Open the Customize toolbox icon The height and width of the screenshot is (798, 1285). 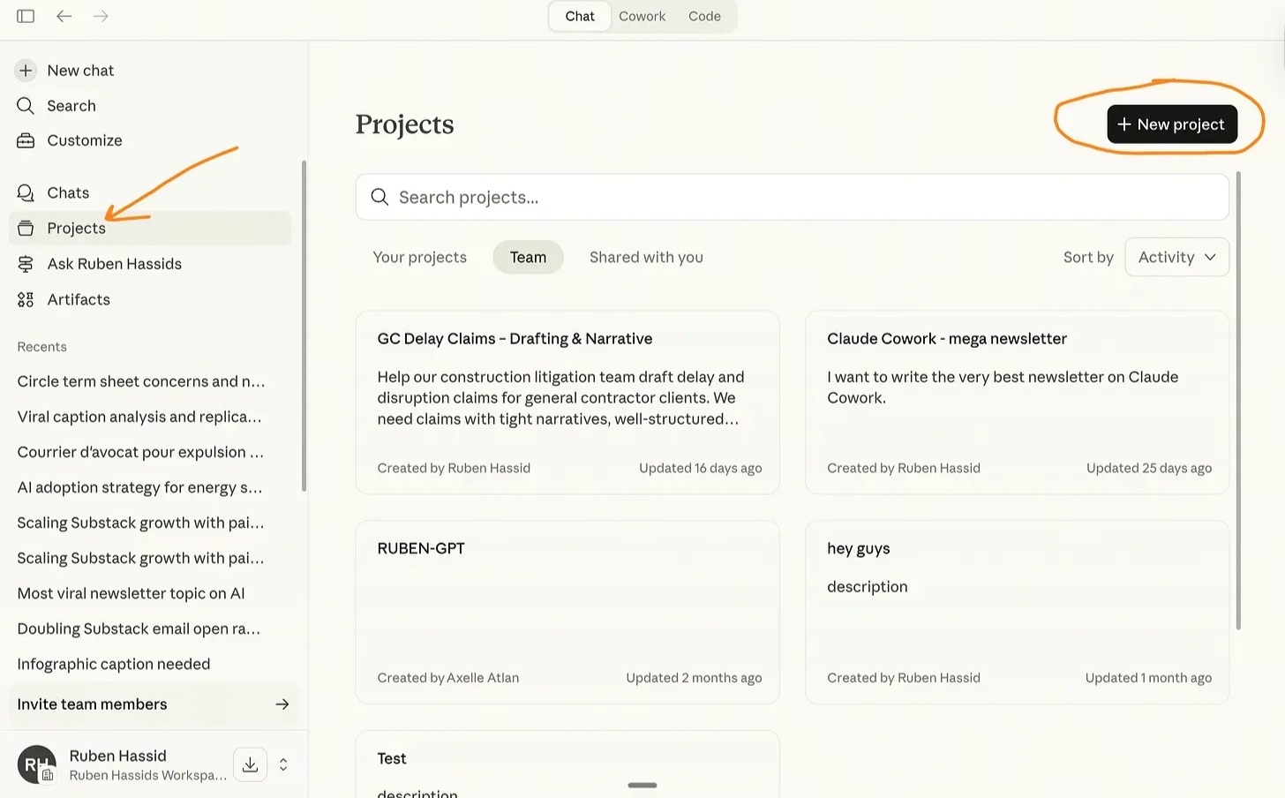[26, 140]
